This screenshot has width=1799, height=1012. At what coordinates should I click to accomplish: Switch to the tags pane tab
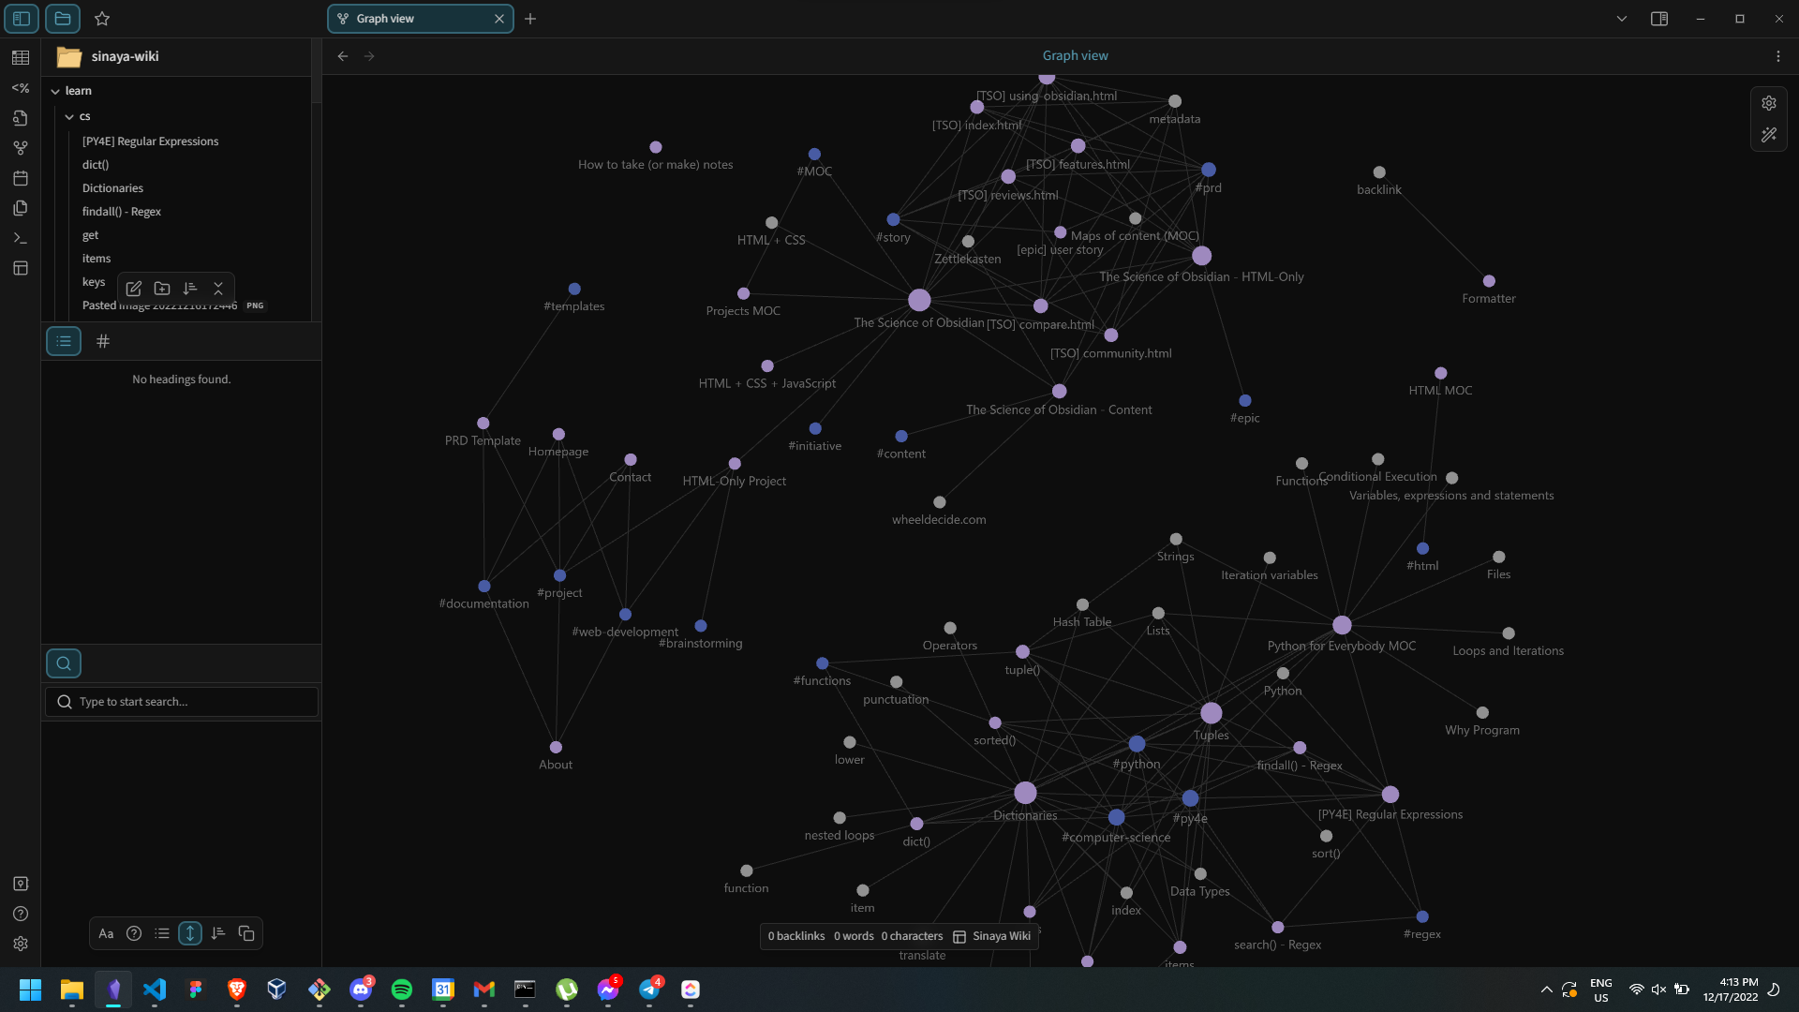pyautogui.click(x=103, y=341)
